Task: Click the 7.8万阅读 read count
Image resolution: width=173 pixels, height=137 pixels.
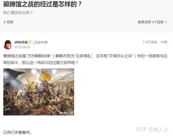Action: pyautogui.click(x=150, y=42)
